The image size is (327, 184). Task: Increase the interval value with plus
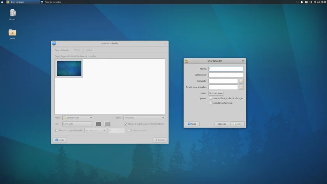point(123,130)
